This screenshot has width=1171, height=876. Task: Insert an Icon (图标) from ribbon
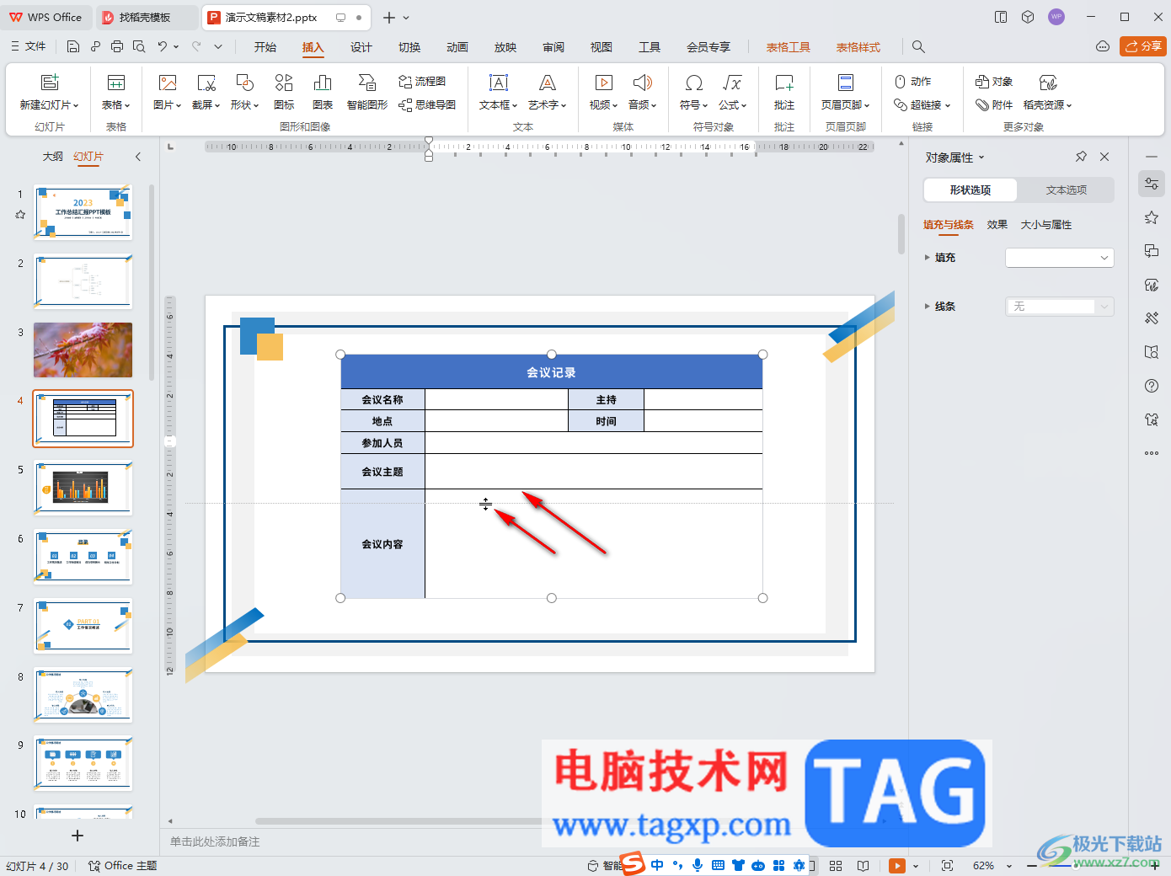(284, 92)
